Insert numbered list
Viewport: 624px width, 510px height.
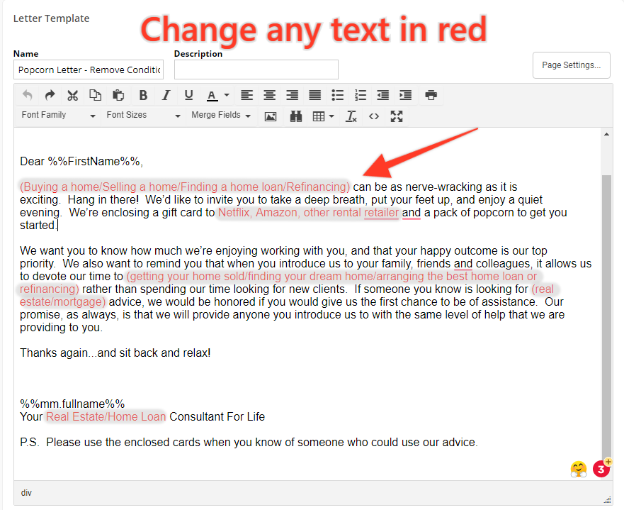(x=360, y=95)
